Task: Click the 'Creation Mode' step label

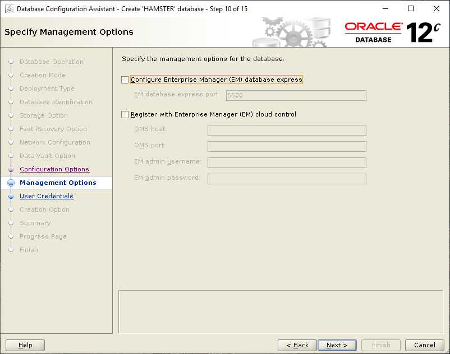Action: coord(43,75)
